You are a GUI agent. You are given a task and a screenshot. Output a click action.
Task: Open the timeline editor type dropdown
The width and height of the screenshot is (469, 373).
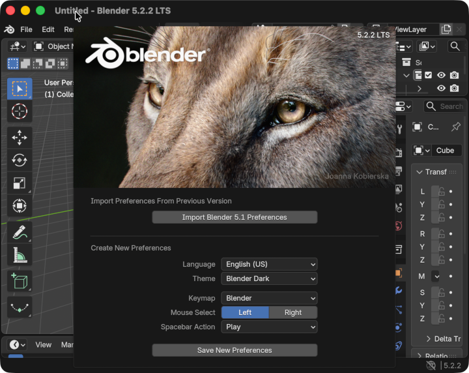click(17, 345)
